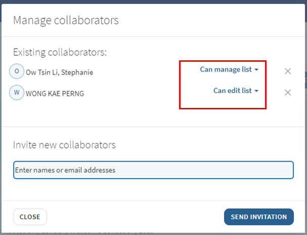Select collaborator name "Ow Tsin Li, Stephanie"

click(59, 72)
